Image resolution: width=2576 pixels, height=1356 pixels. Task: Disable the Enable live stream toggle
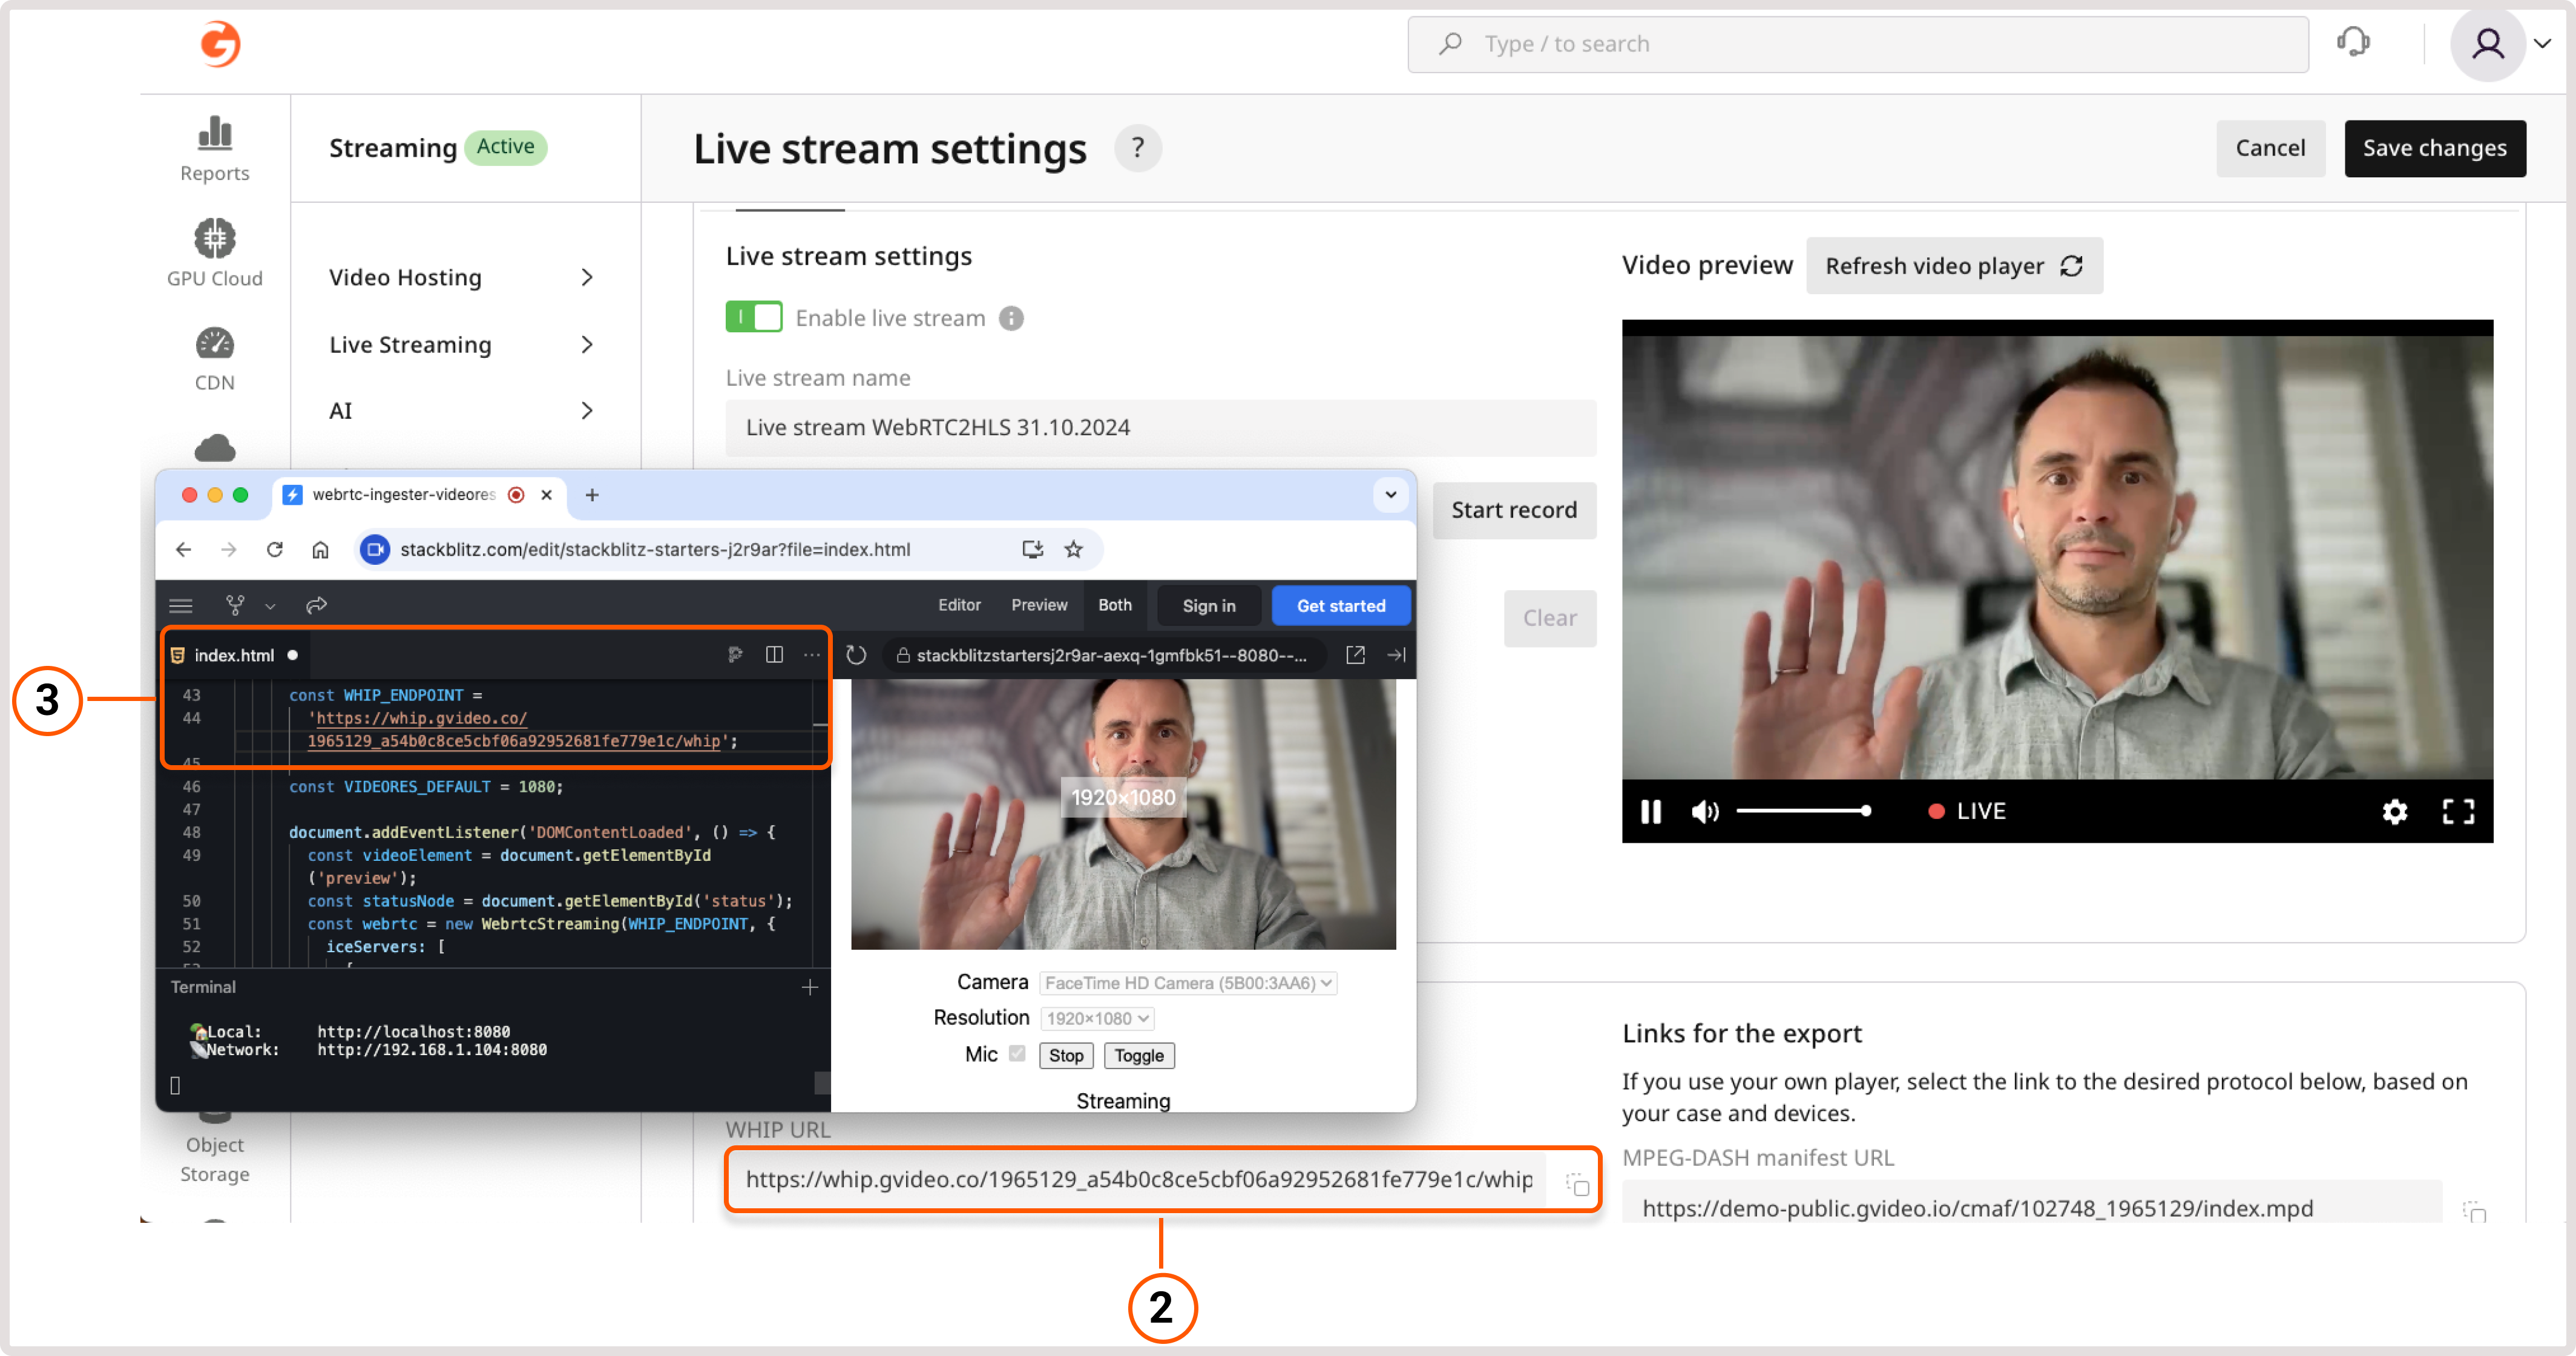click(x=754, y=317)
